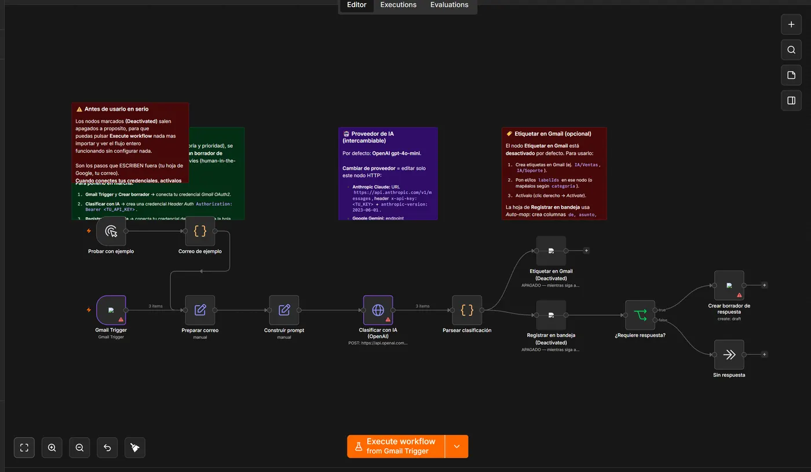Select the Construir prompt edit node
The height and width of the screenshot is (472, 811).
pos(284,310)
